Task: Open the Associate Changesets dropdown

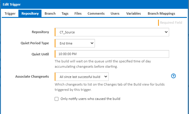Action: click(x=82, y=77)
